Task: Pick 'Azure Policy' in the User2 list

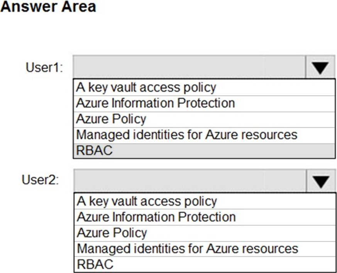Action: [x=112, y=233]
